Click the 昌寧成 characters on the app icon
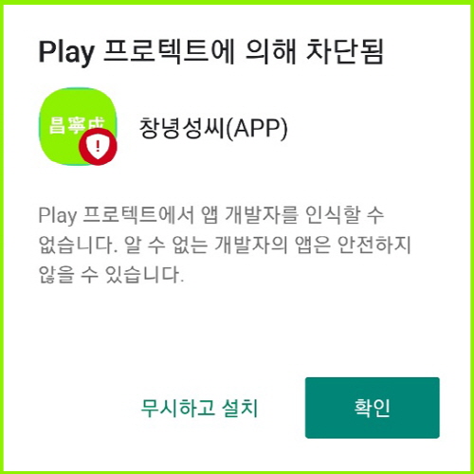 click(77, 125)
